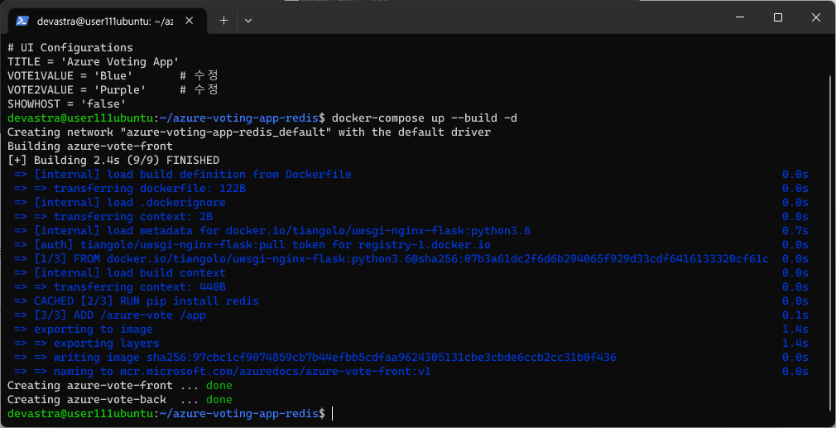This screenshot has height=428, width=836.
Task: Click the command 'docker-compose up --build -d'
Action: tap(425, 118)
